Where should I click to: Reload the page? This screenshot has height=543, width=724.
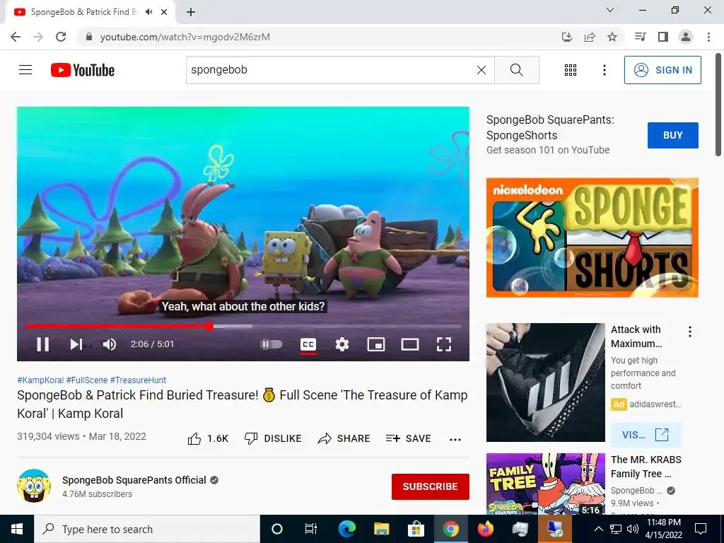pos(61,37)
